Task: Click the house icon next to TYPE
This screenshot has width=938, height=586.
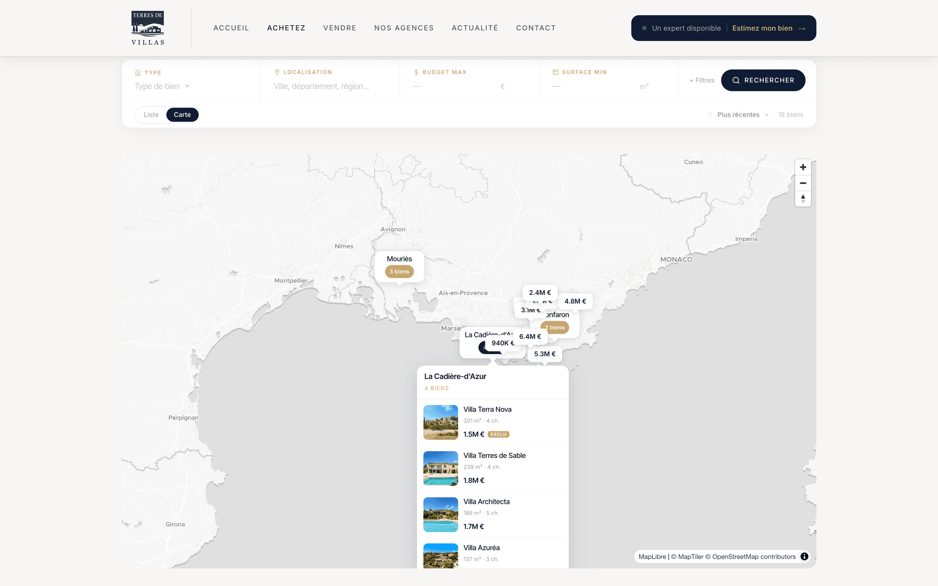Action: (x=138, y=73)
